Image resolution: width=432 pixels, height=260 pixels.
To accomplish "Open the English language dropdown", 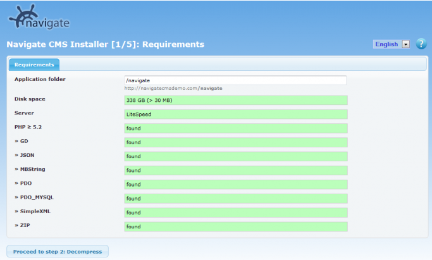I will click(392, 44).
